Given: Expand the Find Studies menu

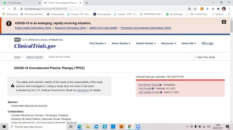Looking at the screenshot, I should 98,43.
